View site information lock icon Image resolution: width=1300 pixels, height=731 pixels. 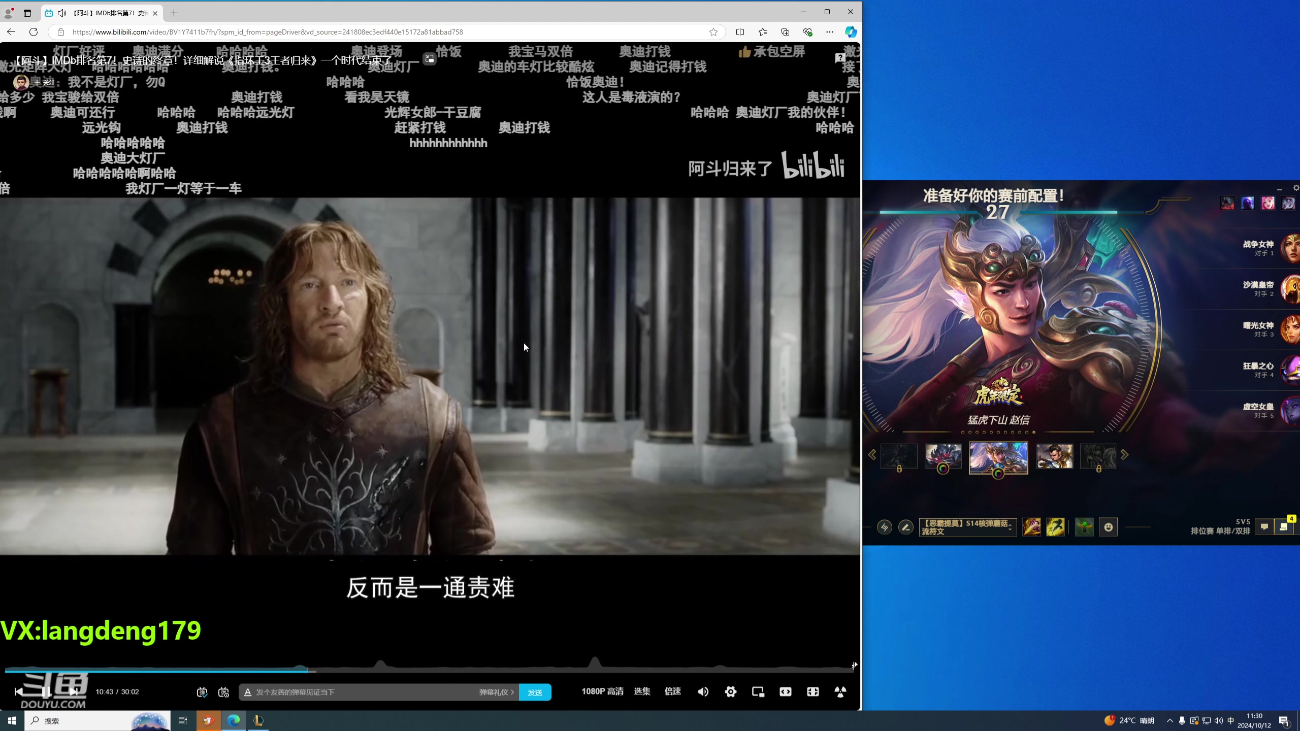(x=61, y=32)
